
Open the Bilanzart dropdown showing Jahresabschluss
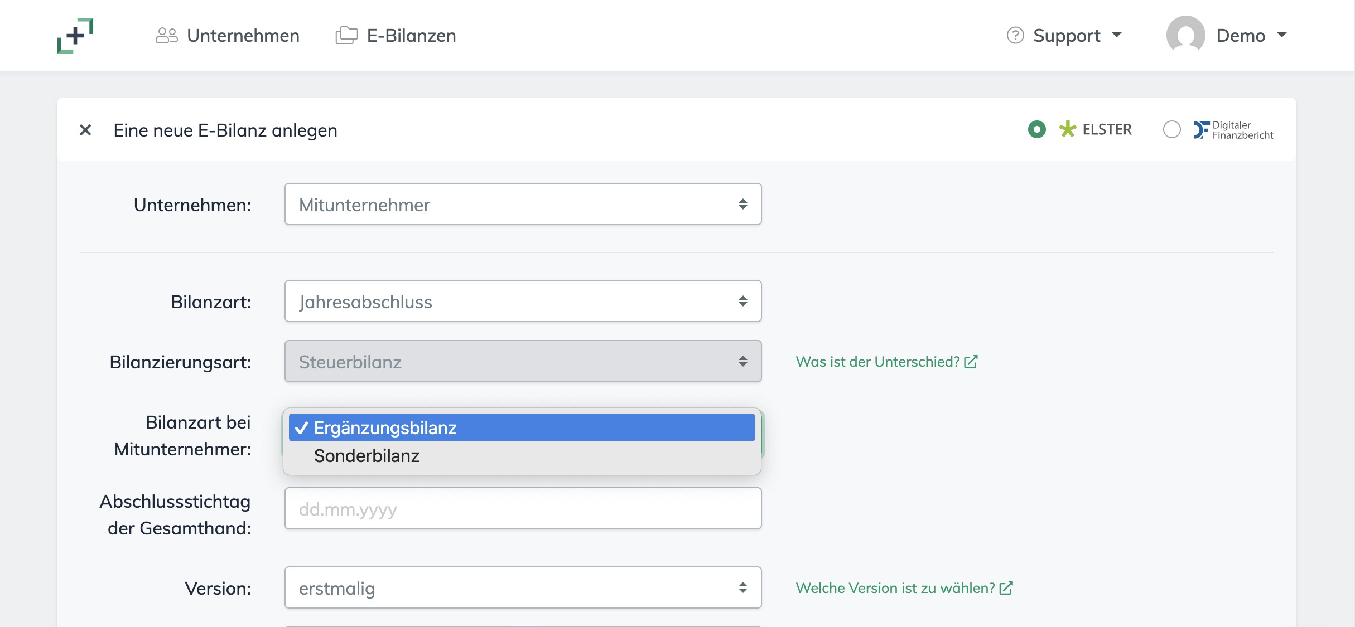pos(523,302)
